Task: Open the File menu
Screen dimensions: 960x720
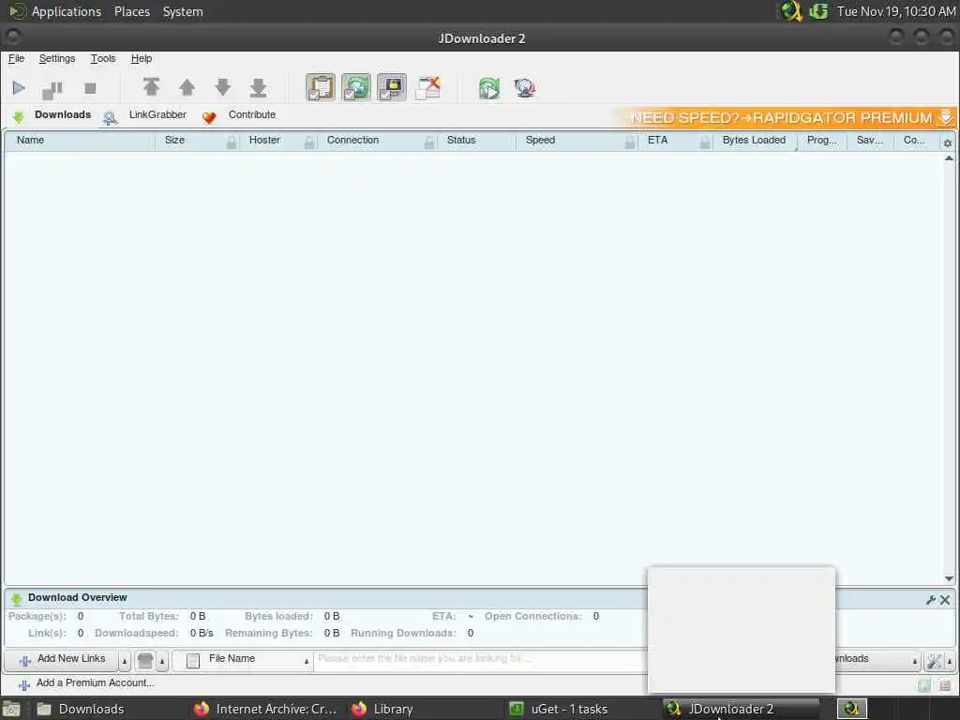Action: (17, 59)
